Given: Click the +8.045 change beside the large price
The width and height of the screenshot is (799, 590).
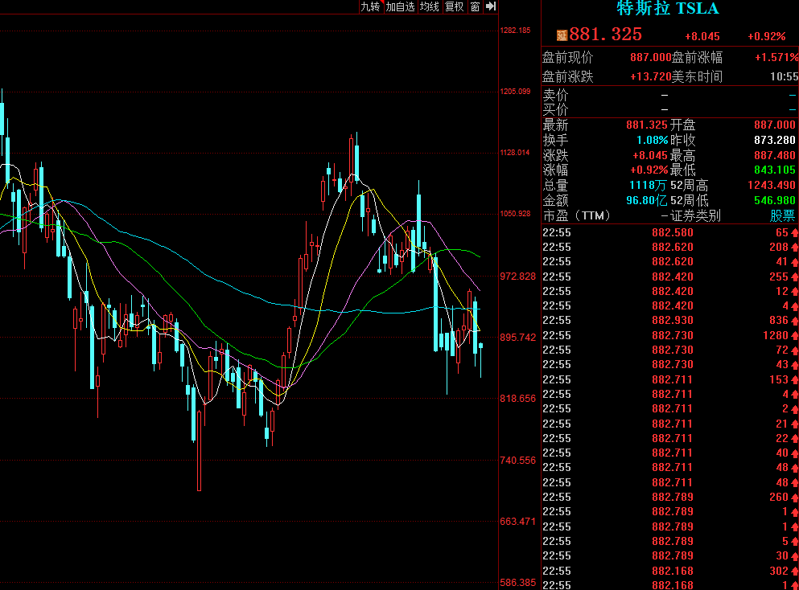Looking at the screenshot, I should (702, 37).
